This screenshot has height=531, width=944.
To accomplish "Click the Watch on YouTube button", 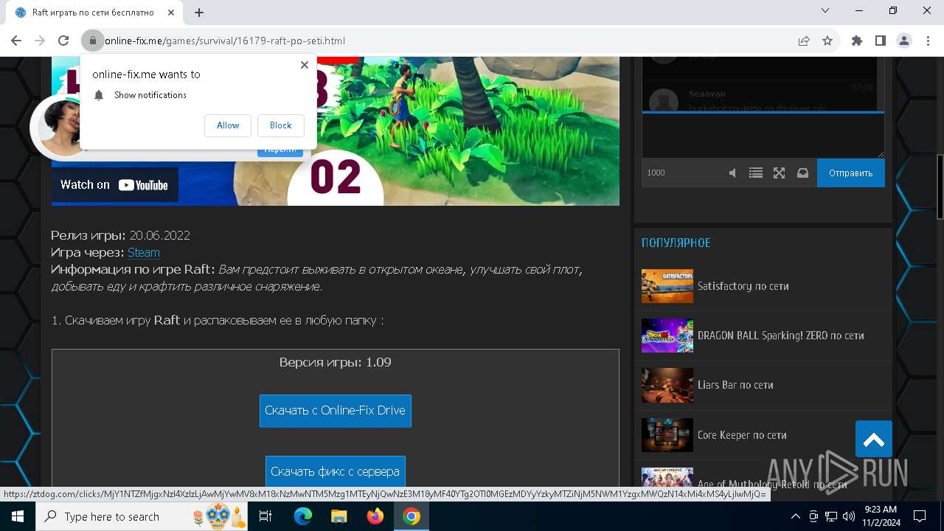I will tap(114, 185).
